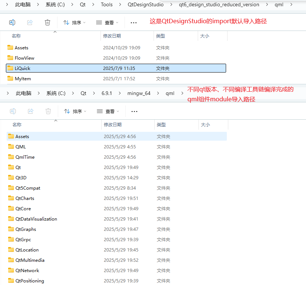Open the more options ellipsis in top window
Viewport: 306px width, 285px height.
[134, 23]
